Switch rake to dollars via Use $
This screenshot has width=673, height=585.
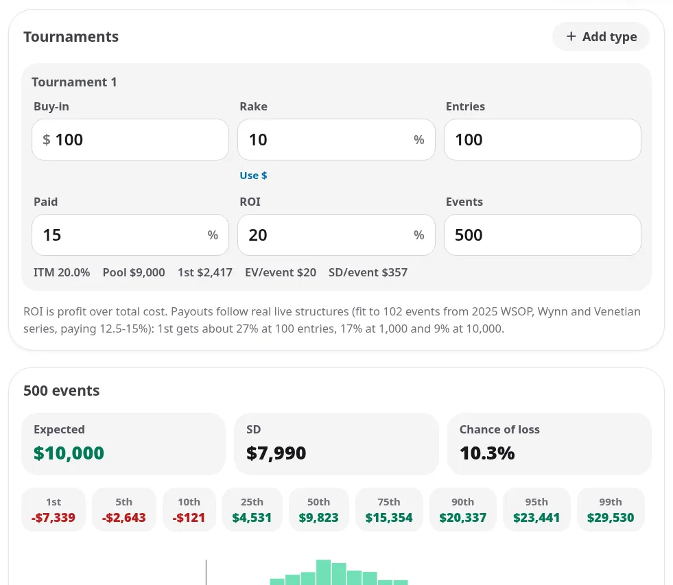tap(253, 176)
